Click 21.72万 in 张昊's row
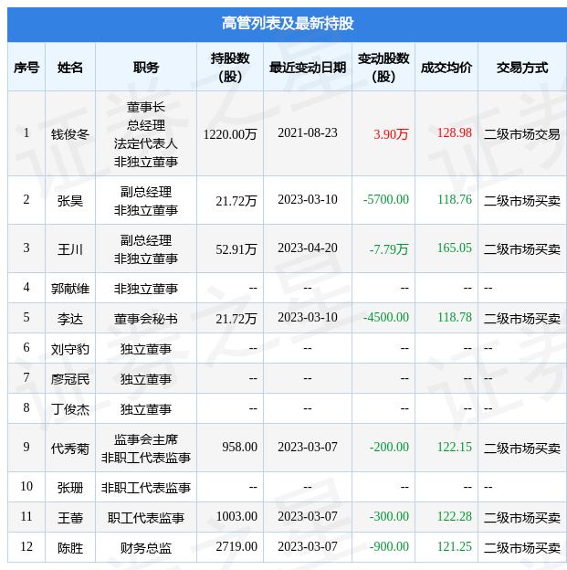Screen dimensions: 567x570 236,201
